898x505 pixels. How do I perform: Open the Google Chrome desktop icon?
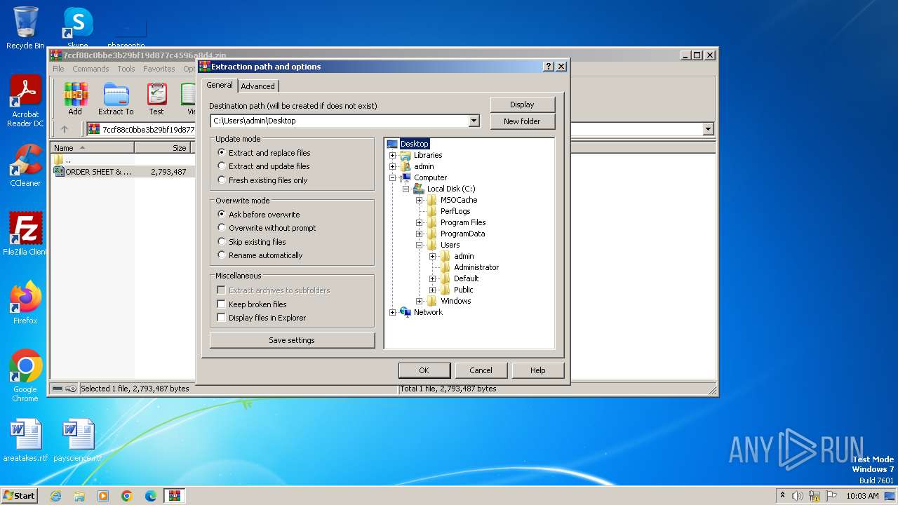[x=25, y=375]
